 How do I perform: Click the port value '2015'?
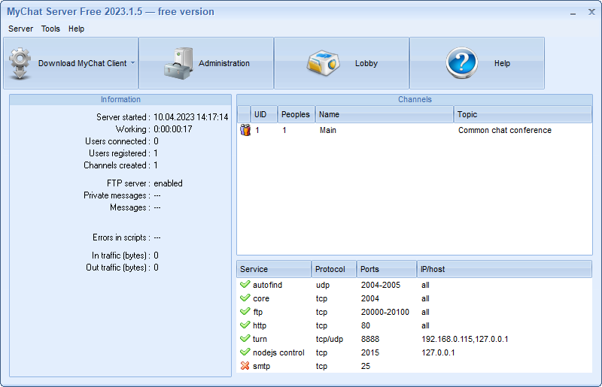coord(370,352)
